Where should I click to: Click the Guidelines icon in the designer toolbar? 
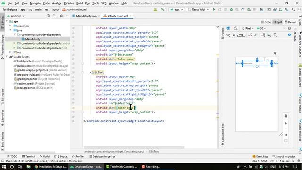[275, 35]
